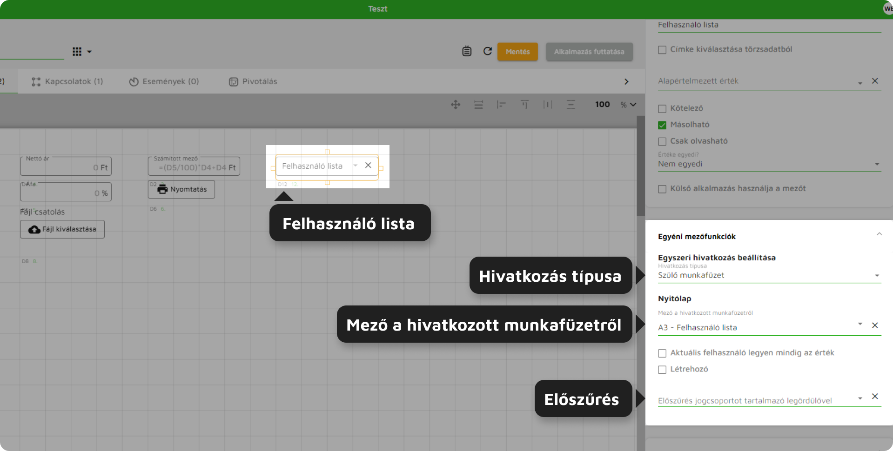
Task: Toggle the Létrehozó checkbox
Action: pos(662,370)
